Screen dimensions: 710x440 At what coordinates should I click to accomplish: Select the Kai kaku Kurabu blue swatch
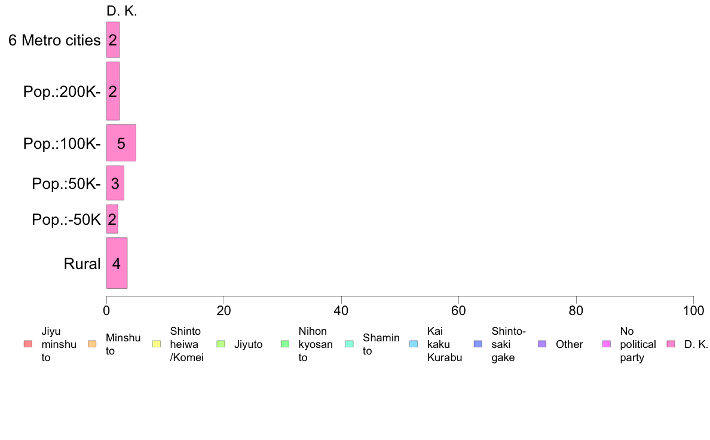click(414, 344)
